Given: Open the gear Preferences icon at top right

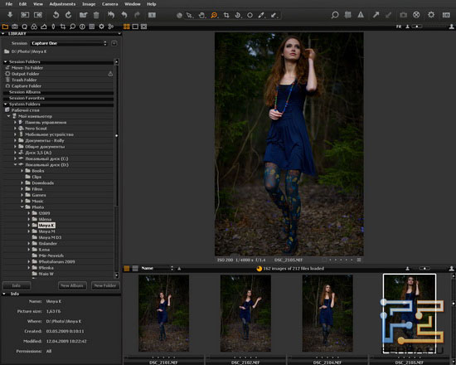Looking at the screenshot, I should (431, 15).
